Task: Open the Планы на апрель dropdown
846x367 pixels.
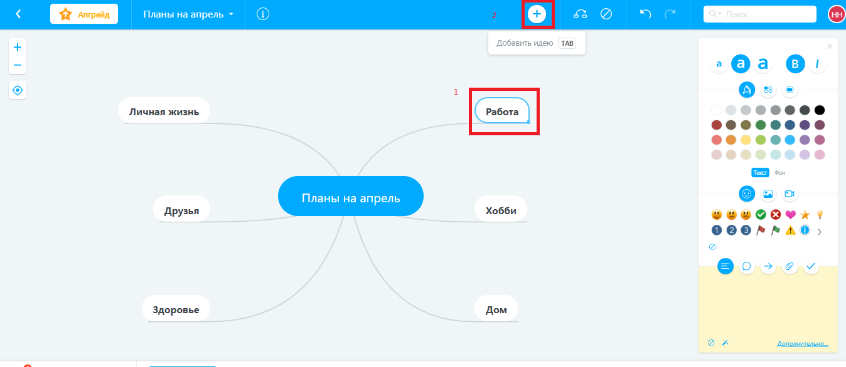Action: pos(188,14)
